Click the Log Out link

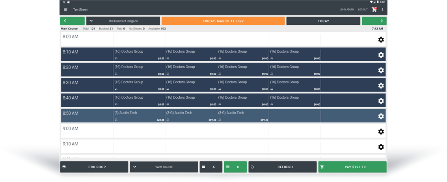[x=363, y=9]
